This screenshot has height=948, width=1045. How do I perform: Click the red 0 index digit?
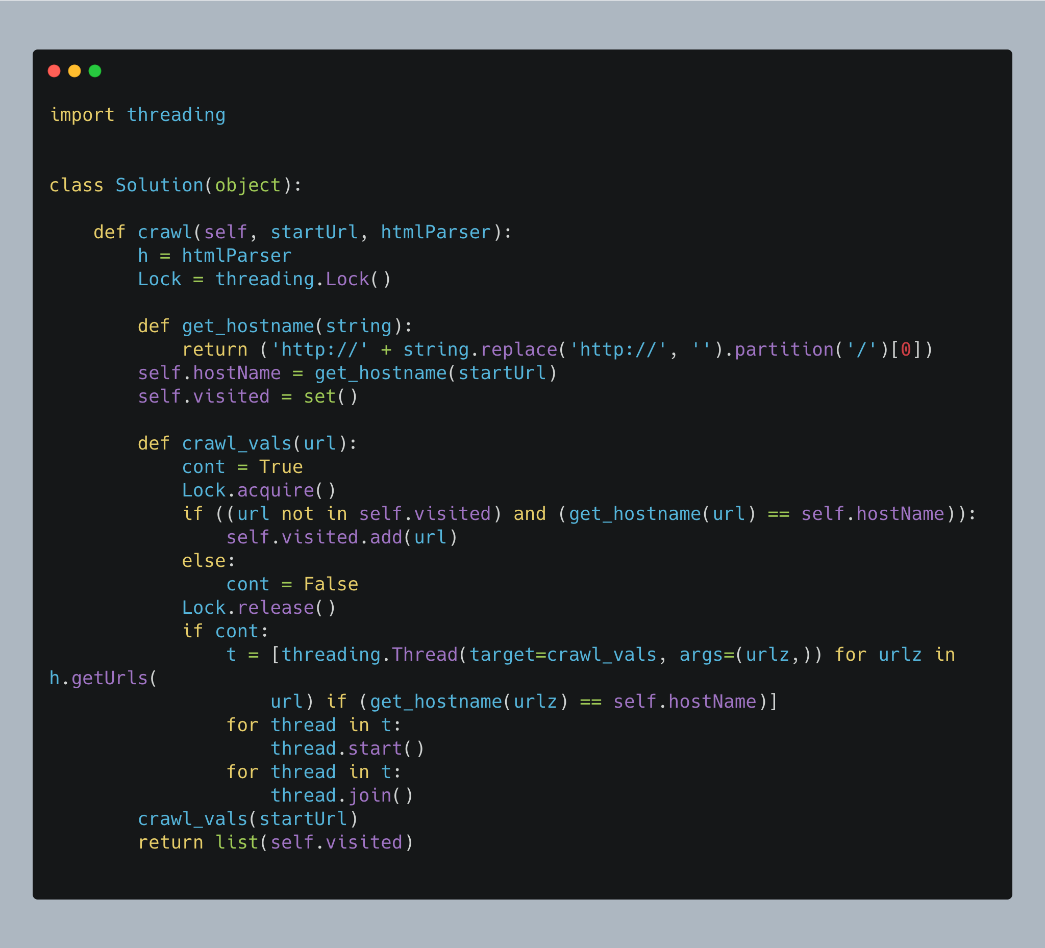(x=906, y=350)
